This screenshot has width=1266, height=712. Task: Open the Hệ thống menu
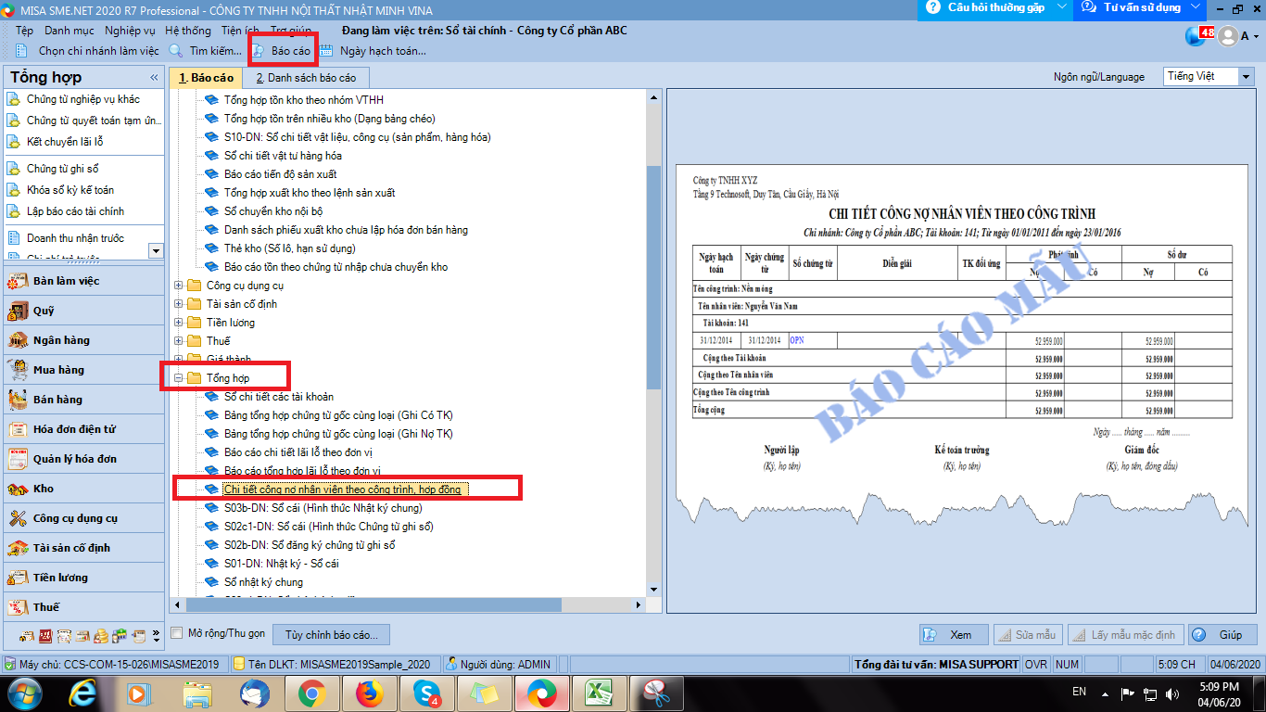tap(188, 31)
